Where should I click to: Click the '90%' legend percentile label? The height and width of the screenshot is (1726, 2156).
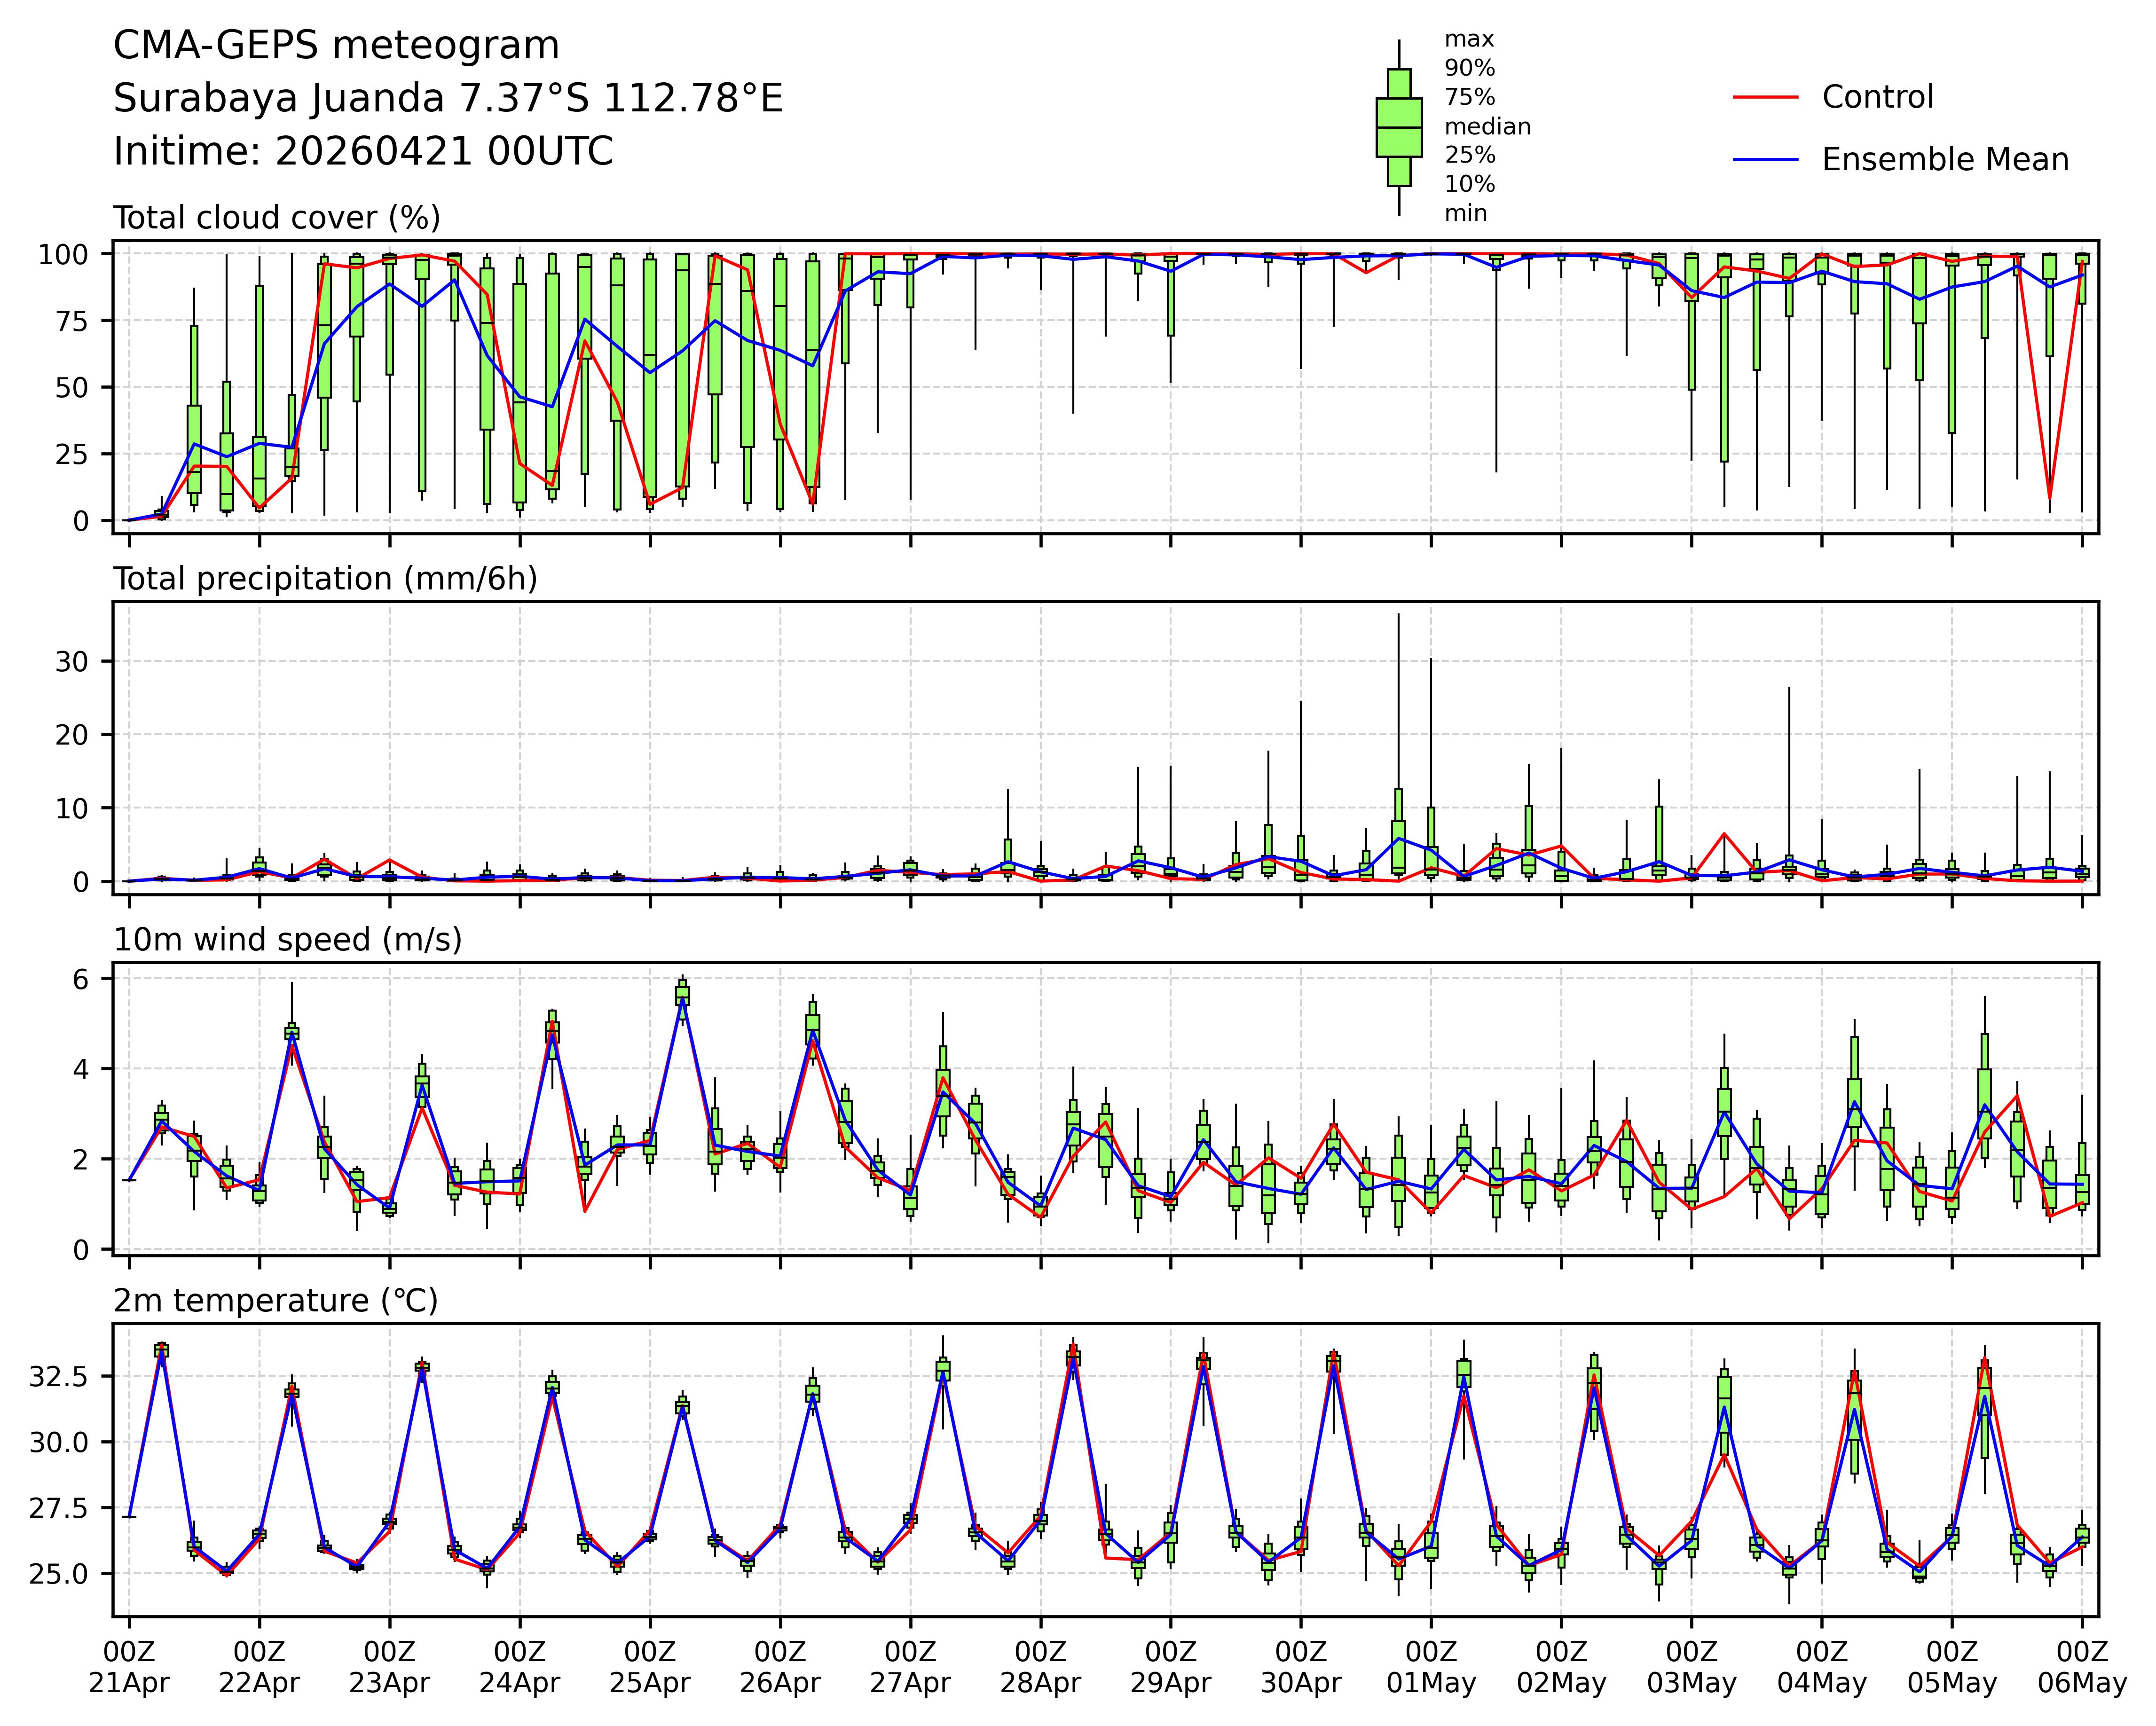click(x=1469, y=69)
